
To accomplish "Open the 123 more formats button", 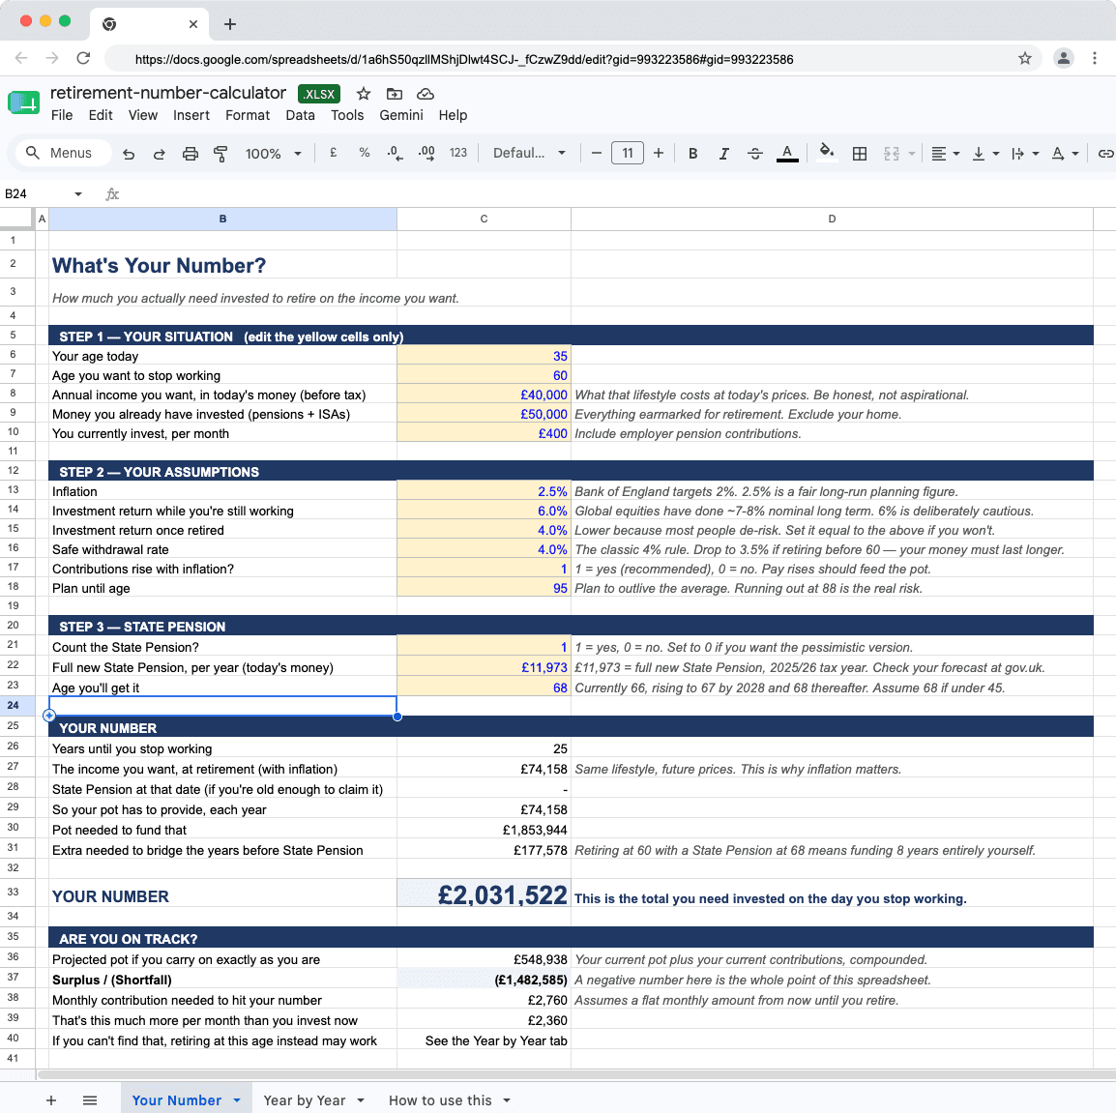I will click(458, 152).
